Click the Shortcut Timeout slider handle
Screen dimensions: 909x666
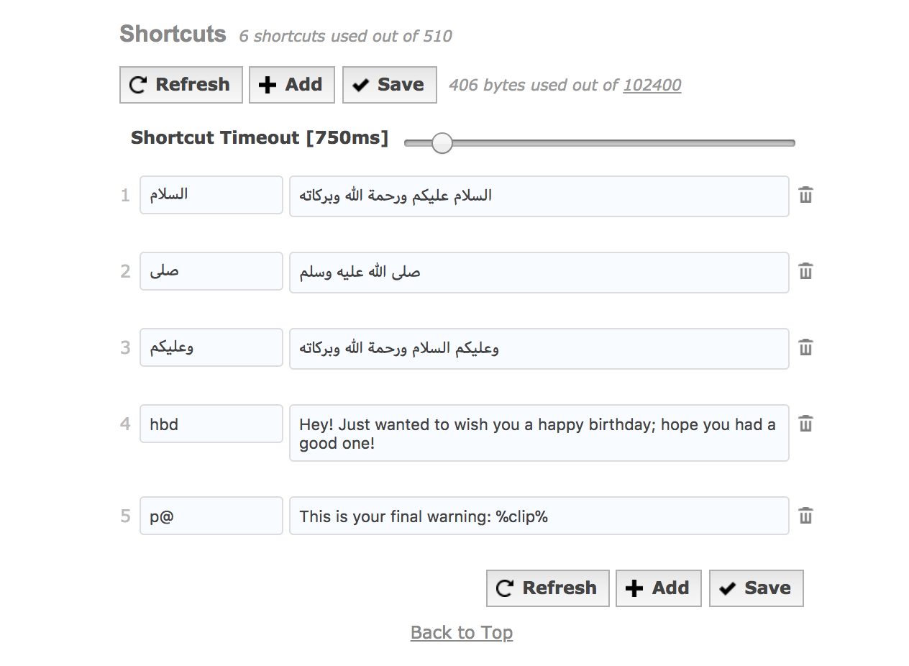(x=442, y=143)
